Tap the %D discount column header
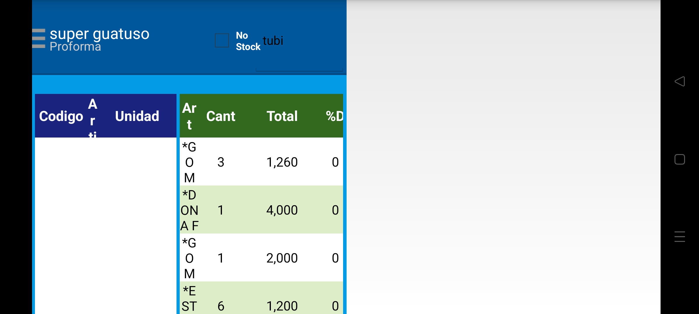Image resolution: width=699 pixels, height=314 pixels. pos(334,116)
